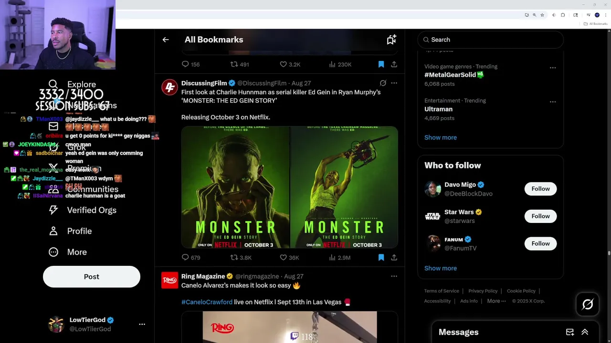Follow FANUM

click(x=540, y=243)
